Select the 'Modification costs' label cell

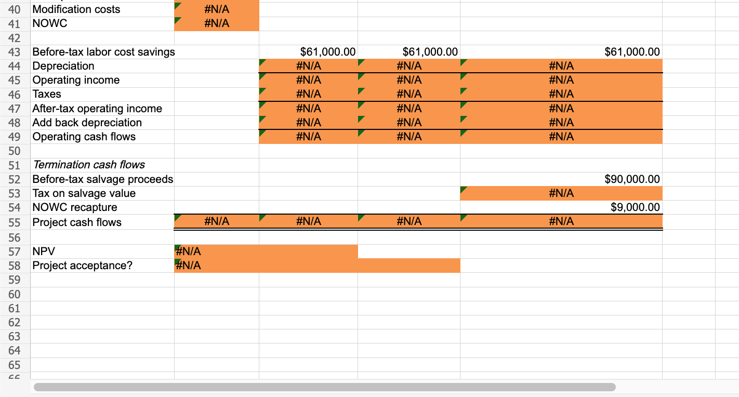coord(102,9)
